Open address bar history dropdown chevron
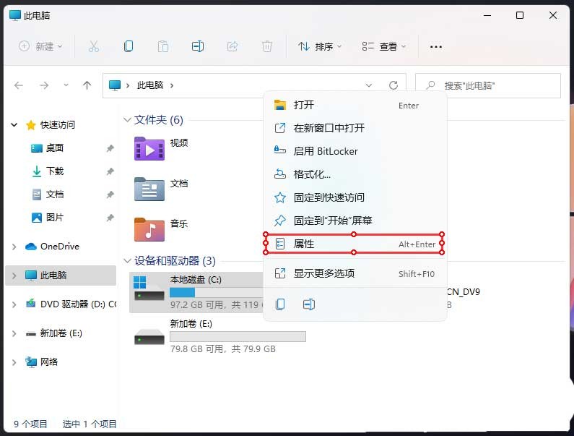Viewport: 574px width, 436px height. 369,85
